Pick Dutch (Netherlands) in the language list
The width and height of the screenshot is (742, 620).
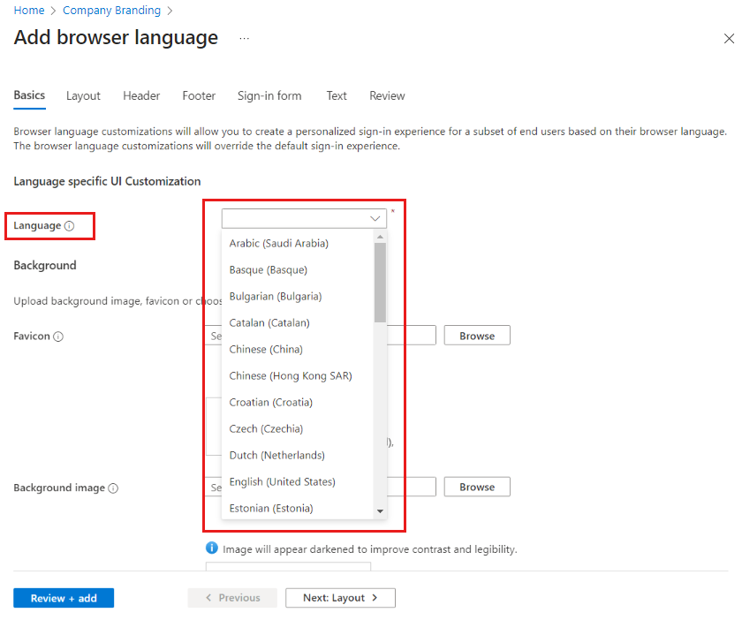pyautogui.click(x=276, y=455)
